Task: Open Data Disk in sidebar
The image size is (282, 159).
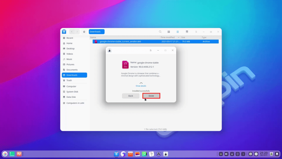Action: pyautogui.click(x=74, y=97)
